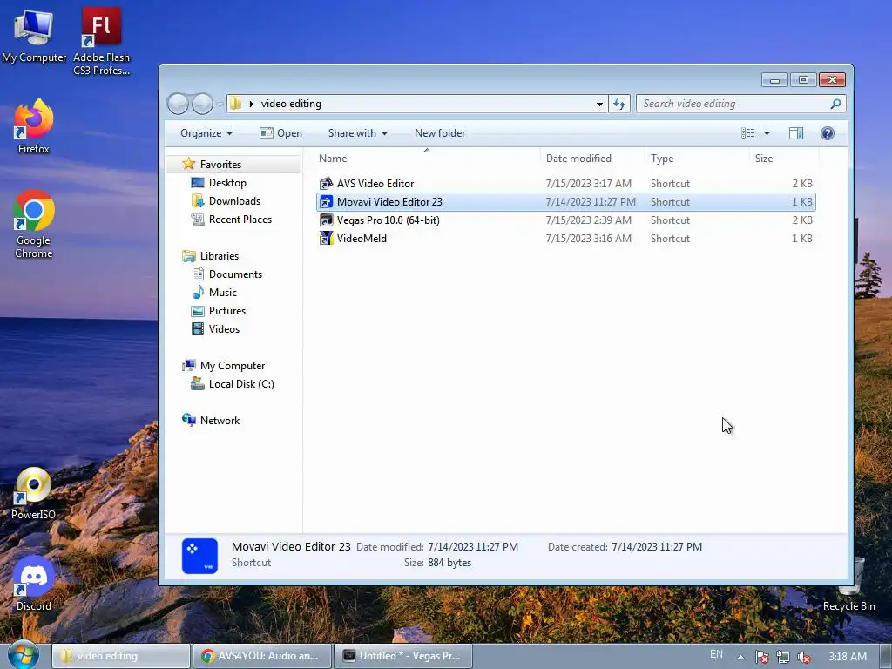Show hidden tray icons arrow
The height and width of the screenshot is (669, 892).
pyautogui.click(x=740, y=657)
